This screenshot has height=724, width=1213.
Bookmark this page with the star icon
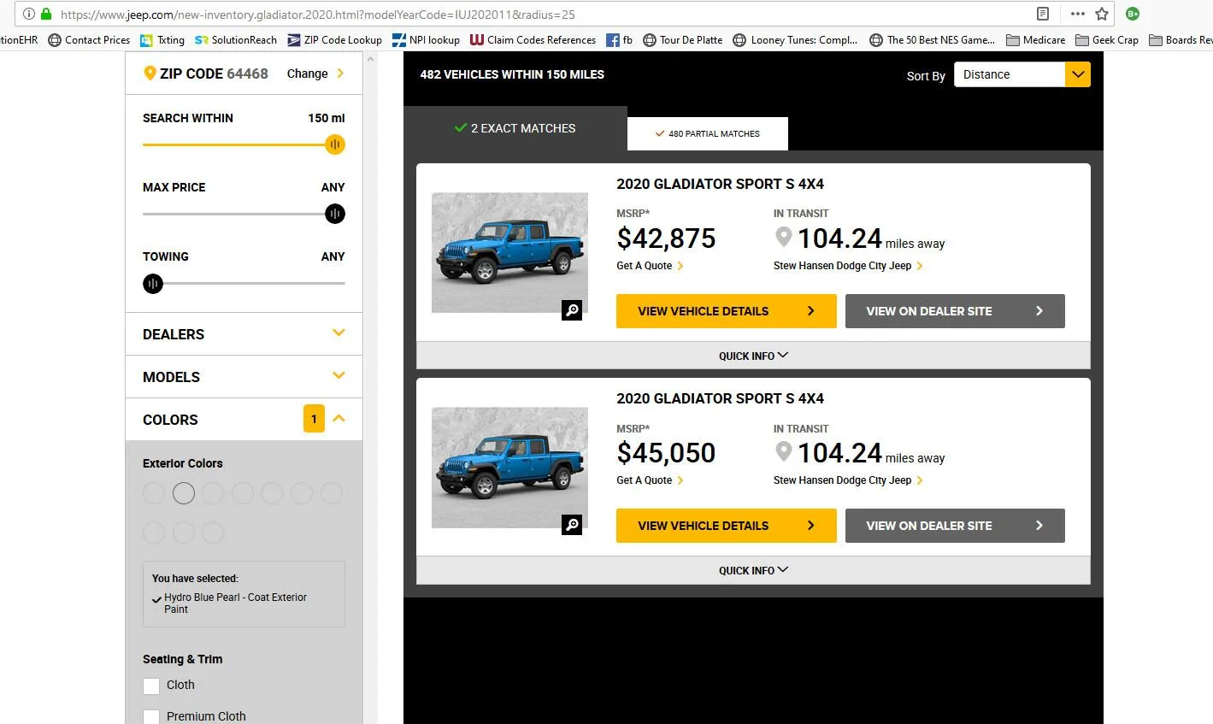tap(1102, 14)
